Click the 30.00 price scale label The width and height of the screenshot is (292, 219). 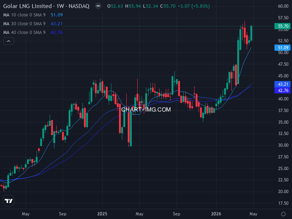pyautogui.click(x=283, y=145)
